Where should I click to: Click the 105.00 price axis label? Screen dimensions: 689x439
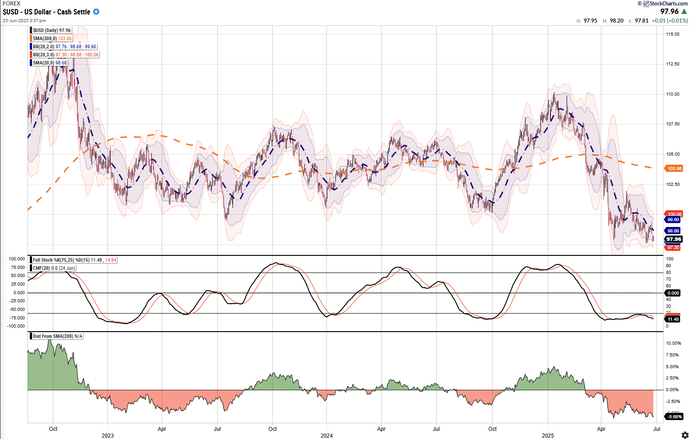pos(673,154)
